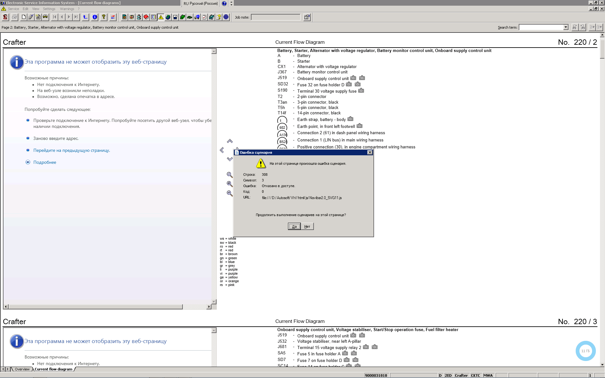The height and width of the screenshot is (378, 605).
Task: Click the blue striped sphere toolbar icon
Action: (x=226, y=17)
